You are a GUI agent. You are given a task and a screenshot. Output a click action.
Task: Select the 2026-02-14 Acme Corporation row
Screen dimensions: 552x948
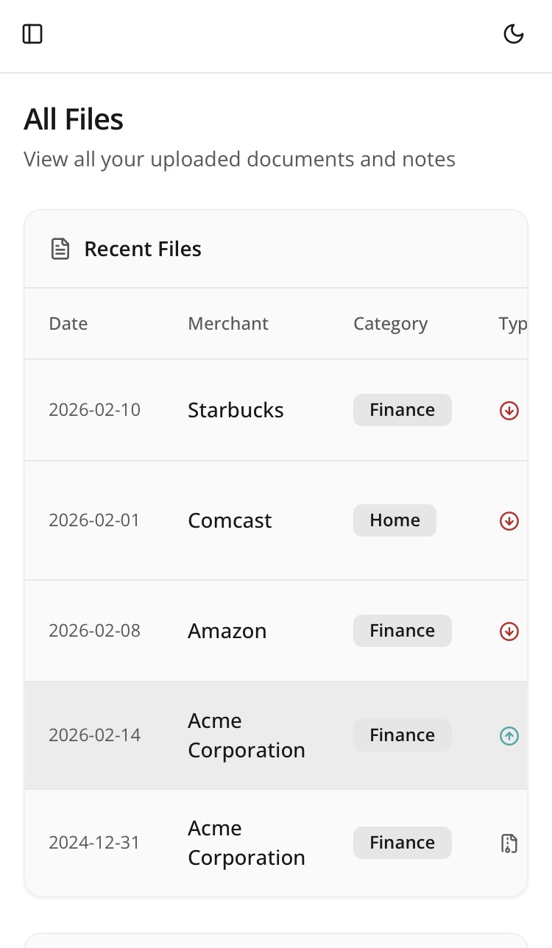246,735
